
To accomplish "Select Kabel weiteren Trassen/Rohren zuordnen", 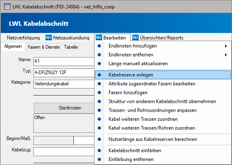I will click(x=163, y=128).
